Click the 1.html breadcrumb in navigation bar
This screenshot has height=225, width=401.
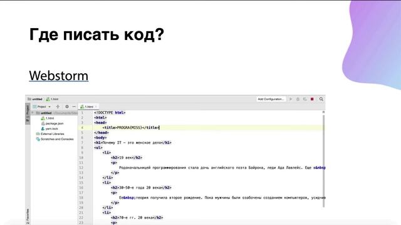pyautogui.click(x=52, y=99)
